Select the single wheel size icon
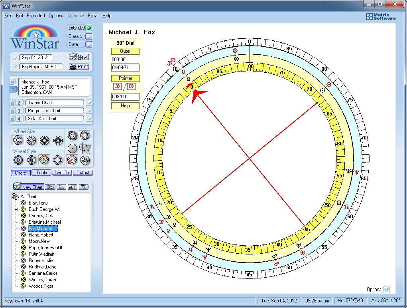 pyautogui.click(x=18, y=140)
